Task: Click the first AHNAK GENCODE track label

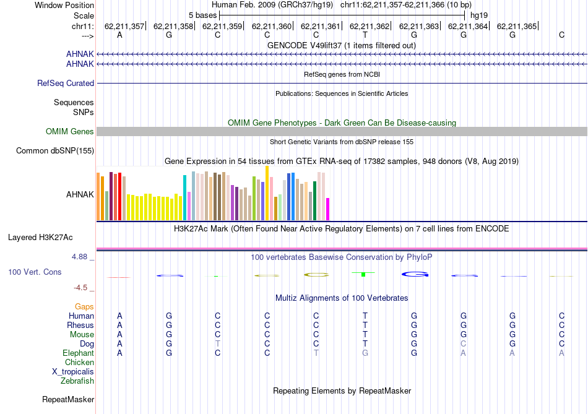Action: 80,54
